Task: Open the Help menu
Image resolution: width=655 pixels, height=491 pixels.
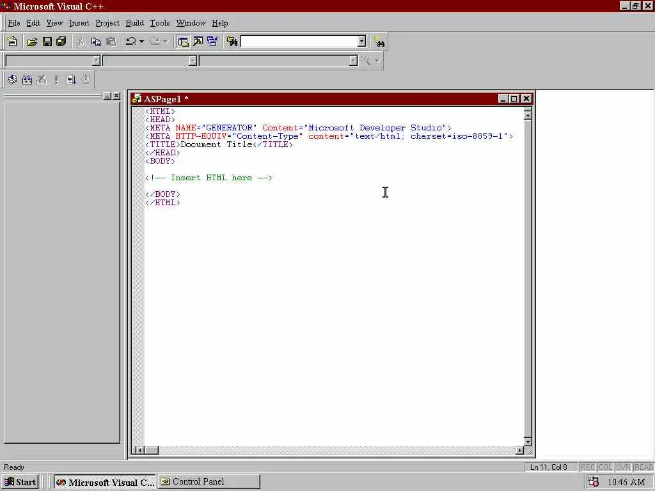Action: (x=220, y=23)
